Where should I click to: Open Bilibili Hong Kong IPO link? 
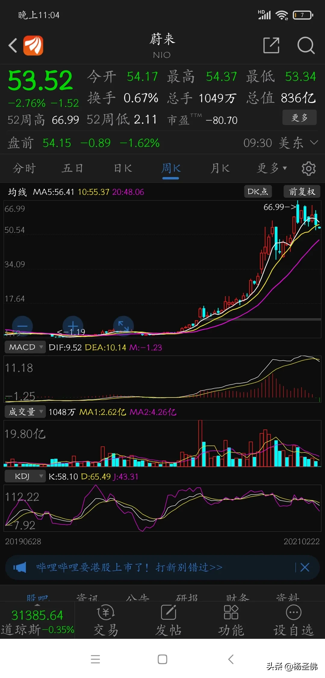point(129,568)
